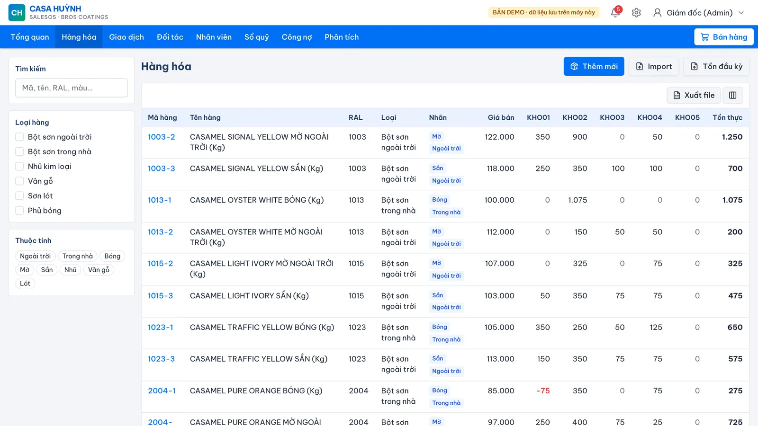Open the Phân tích tab
Image resolution: width=758 pixels, height=426 pixels.
coord(342,37)
